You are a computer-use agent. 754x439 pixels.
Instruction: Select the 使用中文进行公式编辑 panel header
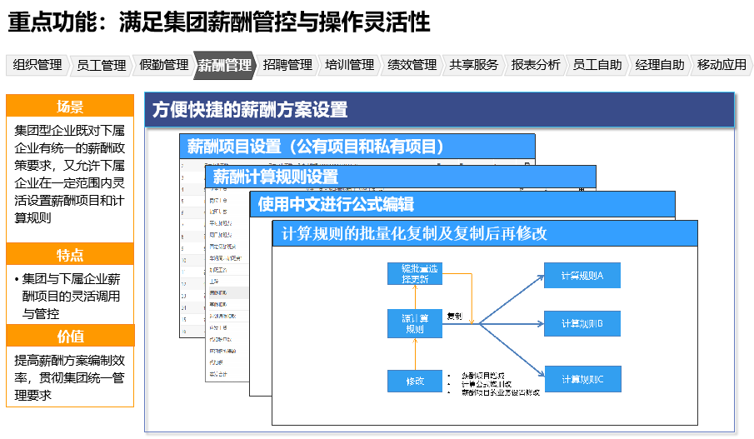(x=462, y=204)
